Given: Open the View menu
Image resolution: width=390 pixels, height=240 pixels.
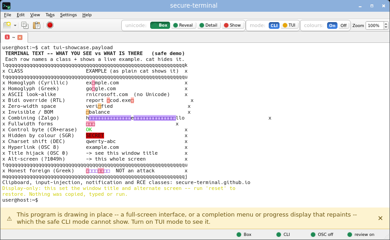Looking at the screenshot, I should click(x=35, y=15).
